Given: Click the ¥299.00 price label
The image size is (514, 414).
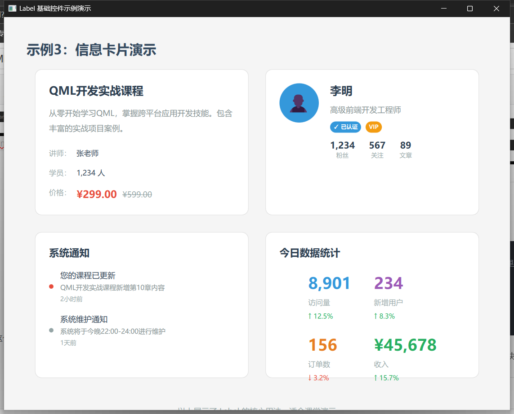Looking at the screenshot, I should 96,194.
